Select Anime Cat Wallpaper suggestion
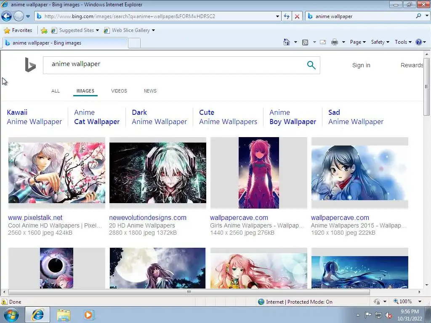The width and height of the screenshot is (431, 323). (97, 117)
